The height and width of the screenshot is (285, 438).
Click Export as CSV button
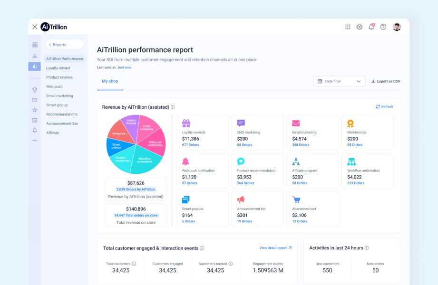pyautogui.click(x=386, y=81)
